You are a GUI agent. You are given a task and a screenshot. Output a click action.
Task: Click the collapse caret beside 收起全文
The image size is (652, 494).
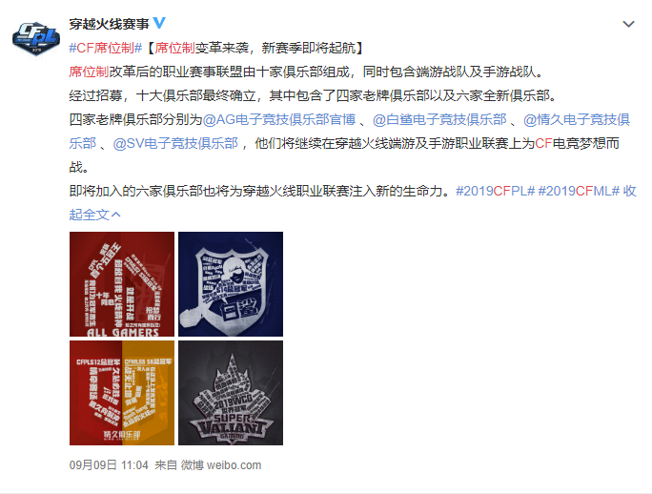(116, 215)
